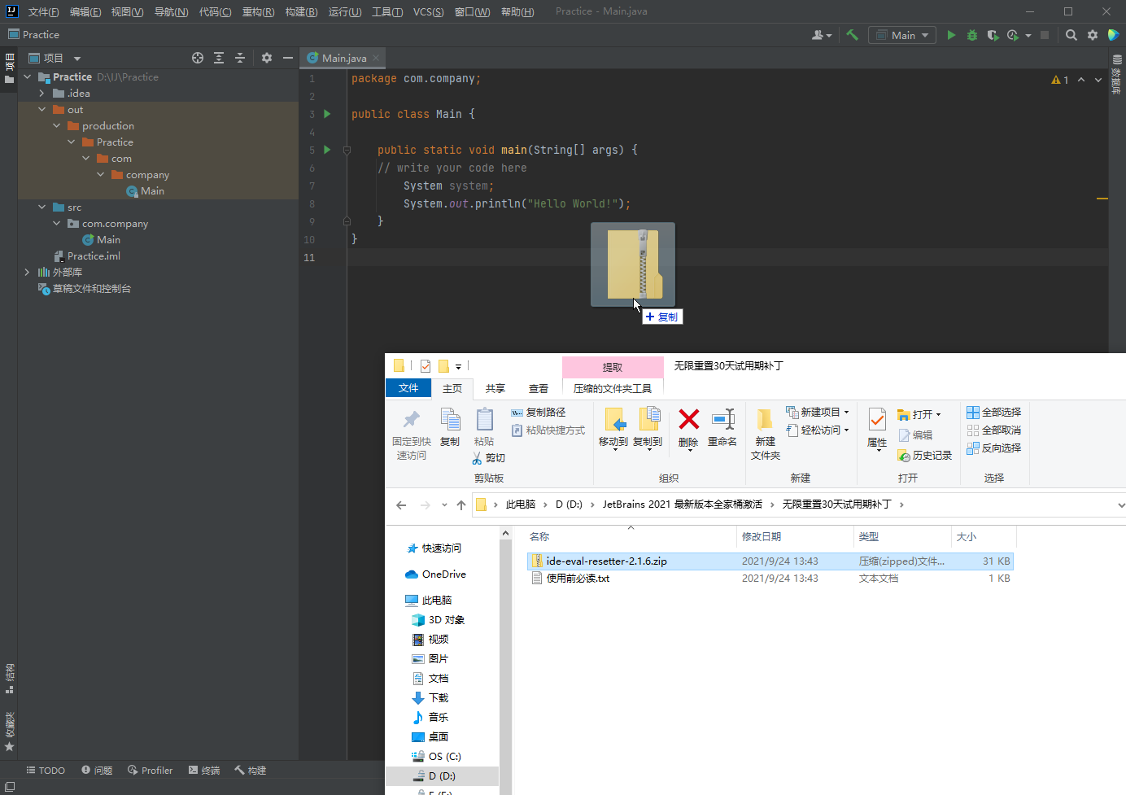This screenshot has height=795, width=1126.
Task: Collapse the production folder node
Action: (x=57, y=125)
